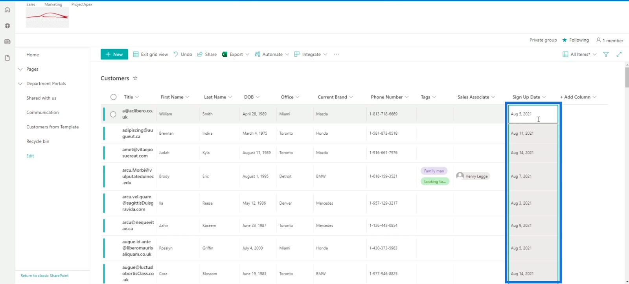Image resolution: width=629 pixels, height=284 pixels.
Task: Open Return to classic SharePoint link
Action: coord(44,276)
